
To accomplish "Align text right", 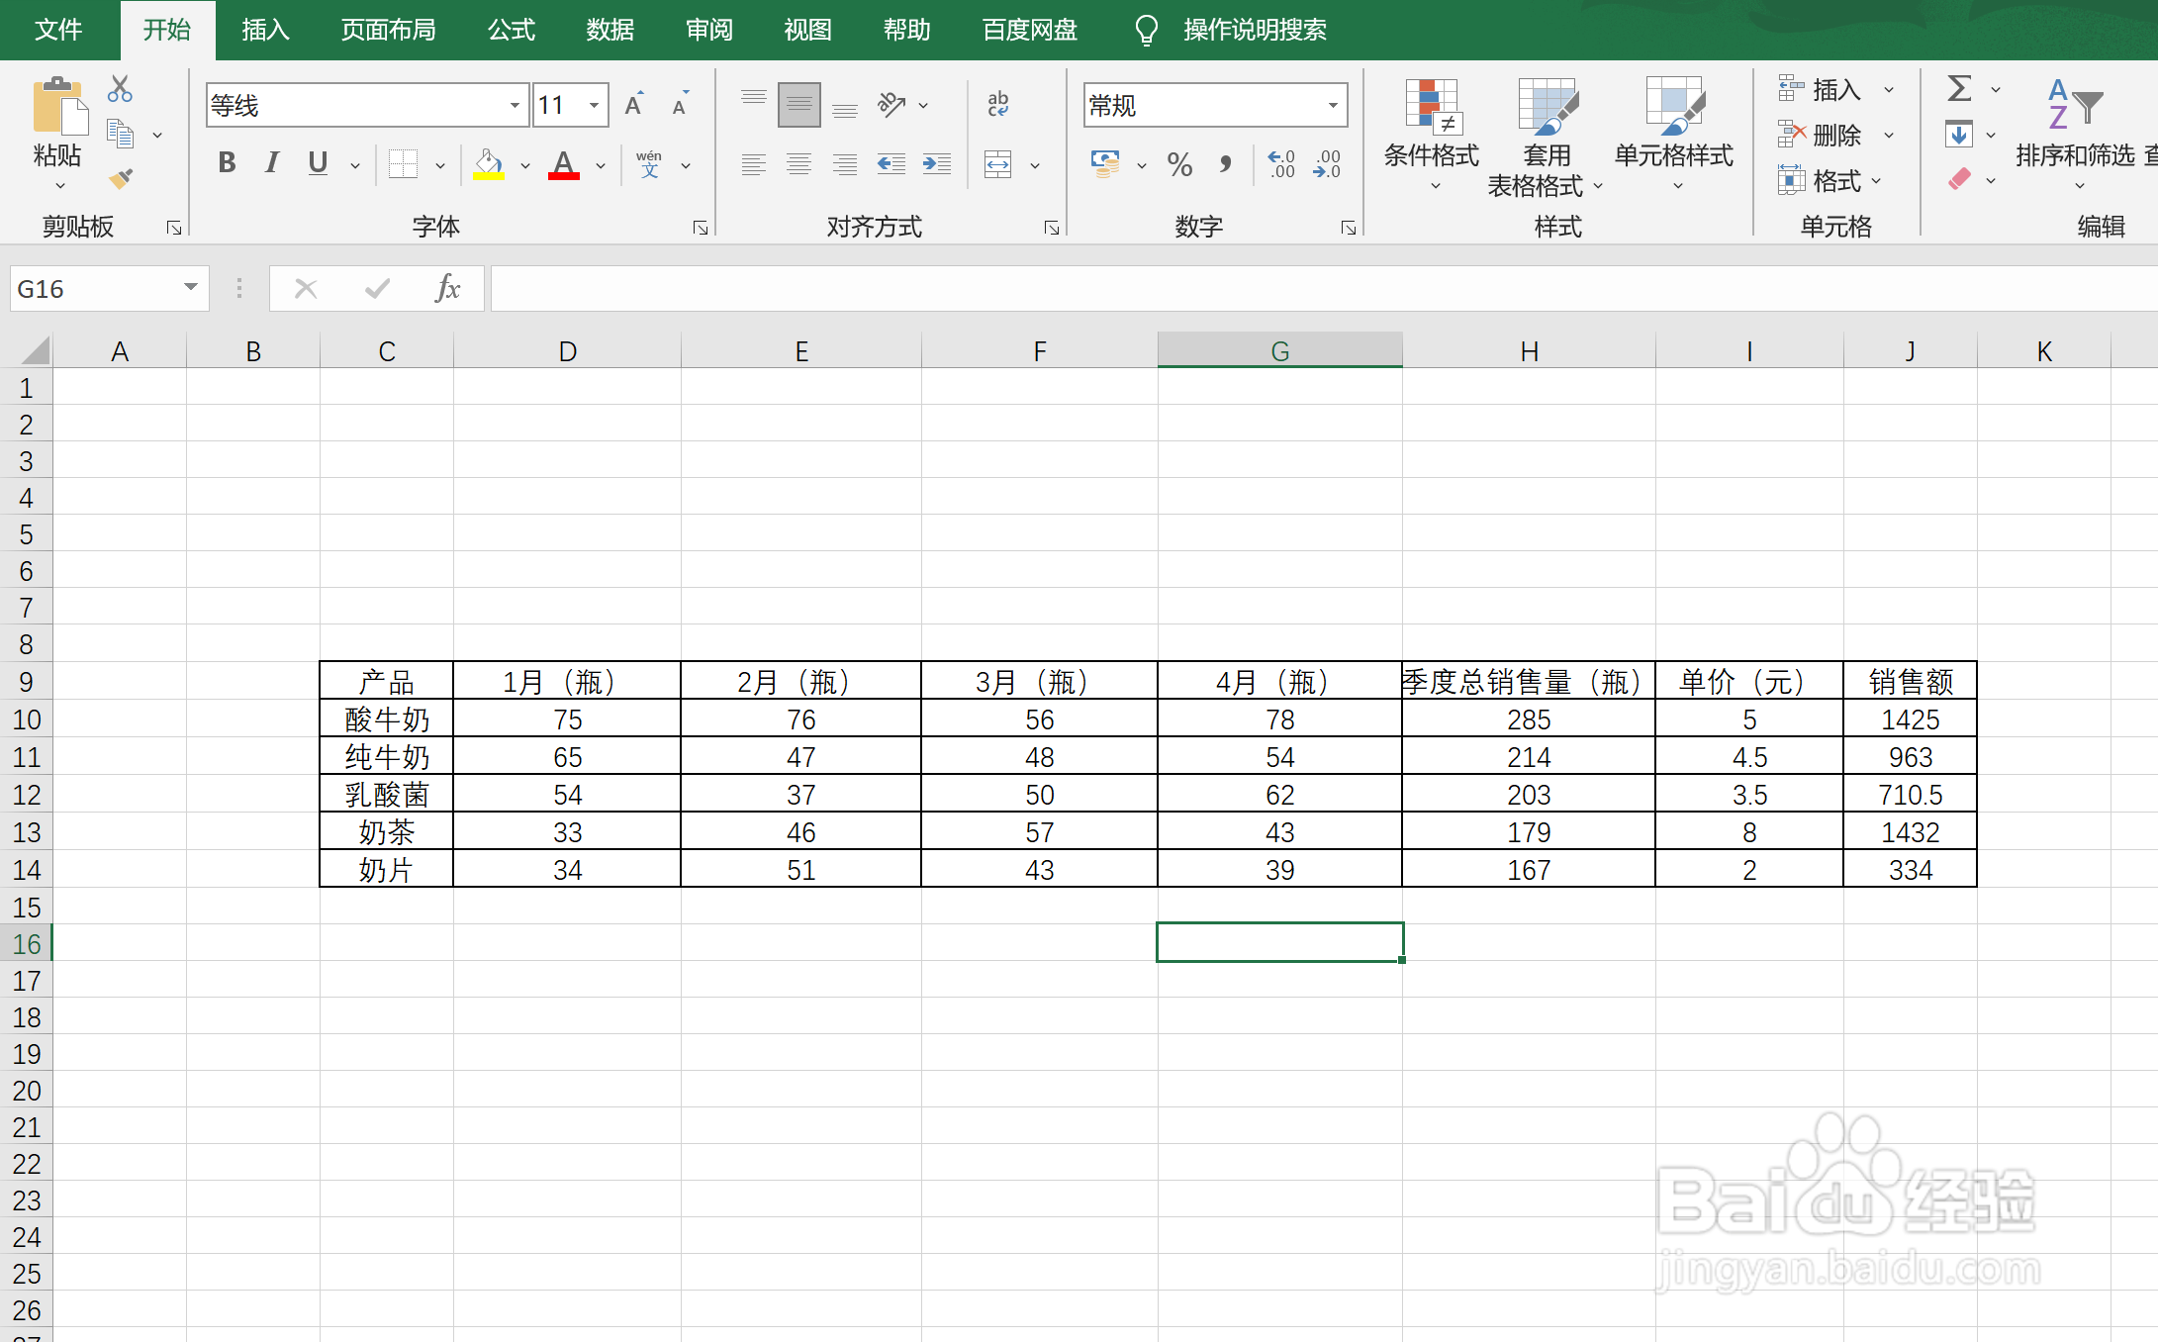I will 845,163.
